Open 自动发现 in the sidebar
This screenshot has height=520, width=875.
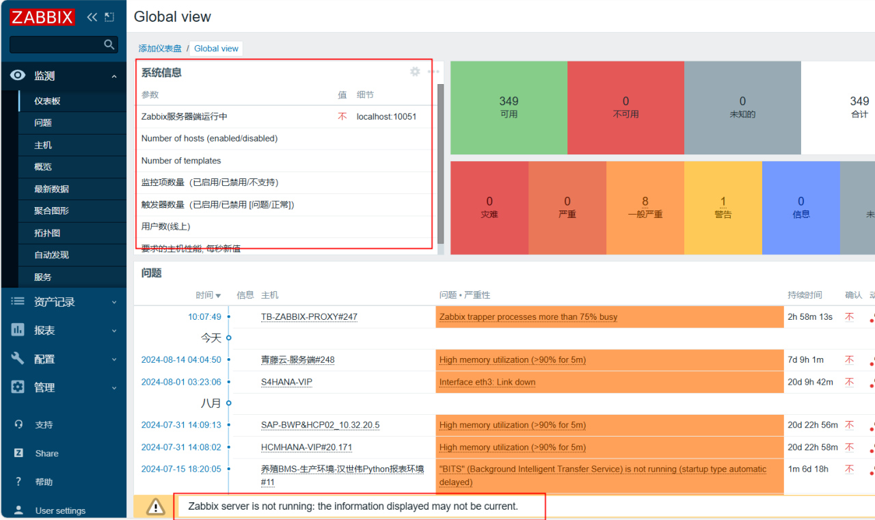point(51,255)
